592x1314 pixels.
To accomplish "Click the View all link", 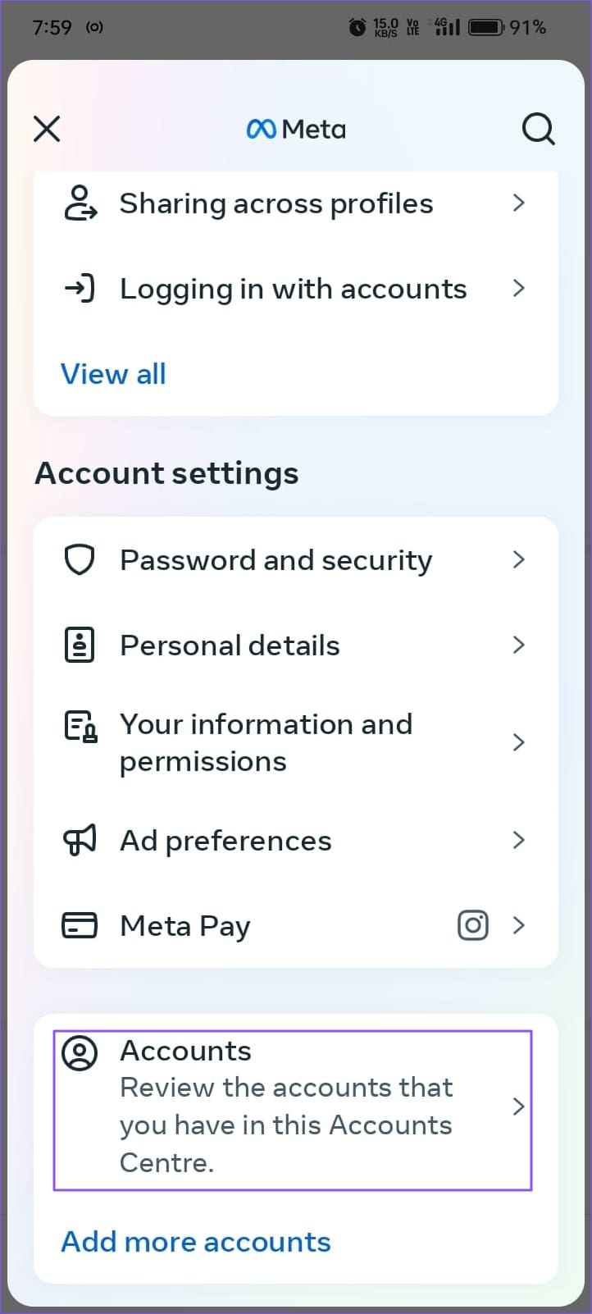I will click(113, 374).
